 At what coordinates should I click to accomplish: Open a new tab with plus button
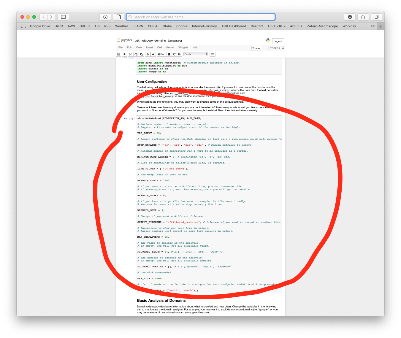[381, 26]
